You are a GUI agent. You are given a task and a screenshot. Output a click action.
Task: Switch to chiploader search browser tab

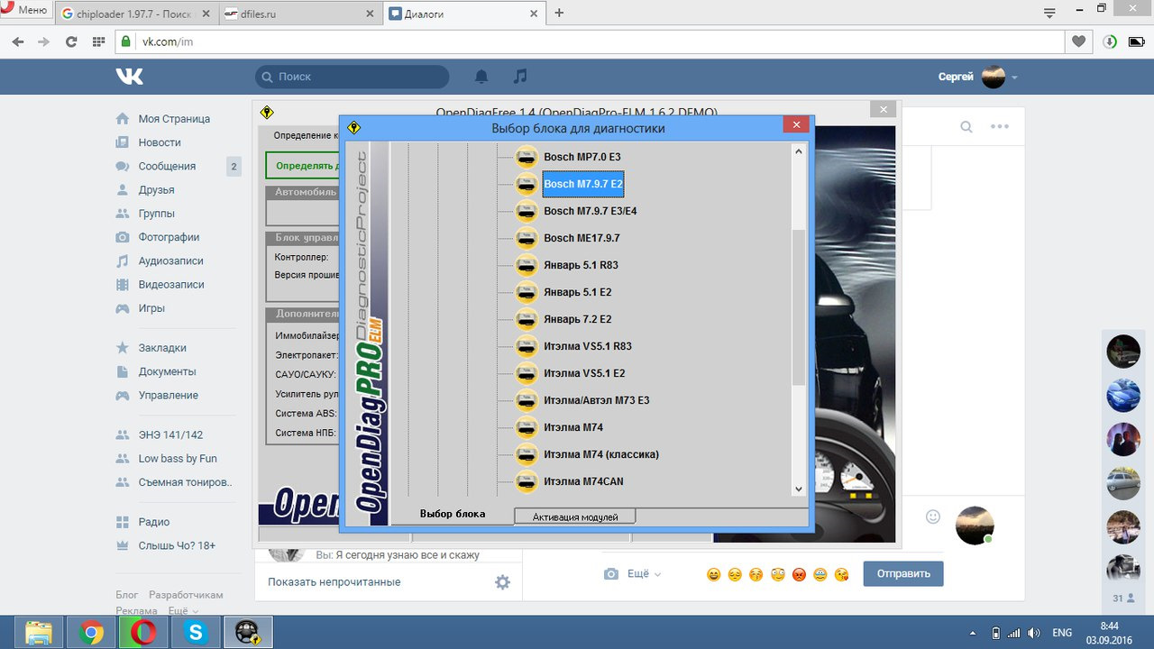tap(135, 14)
